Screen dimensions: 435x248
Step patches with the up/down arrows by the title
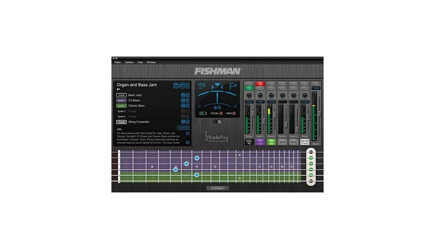(x=188, y=86)
